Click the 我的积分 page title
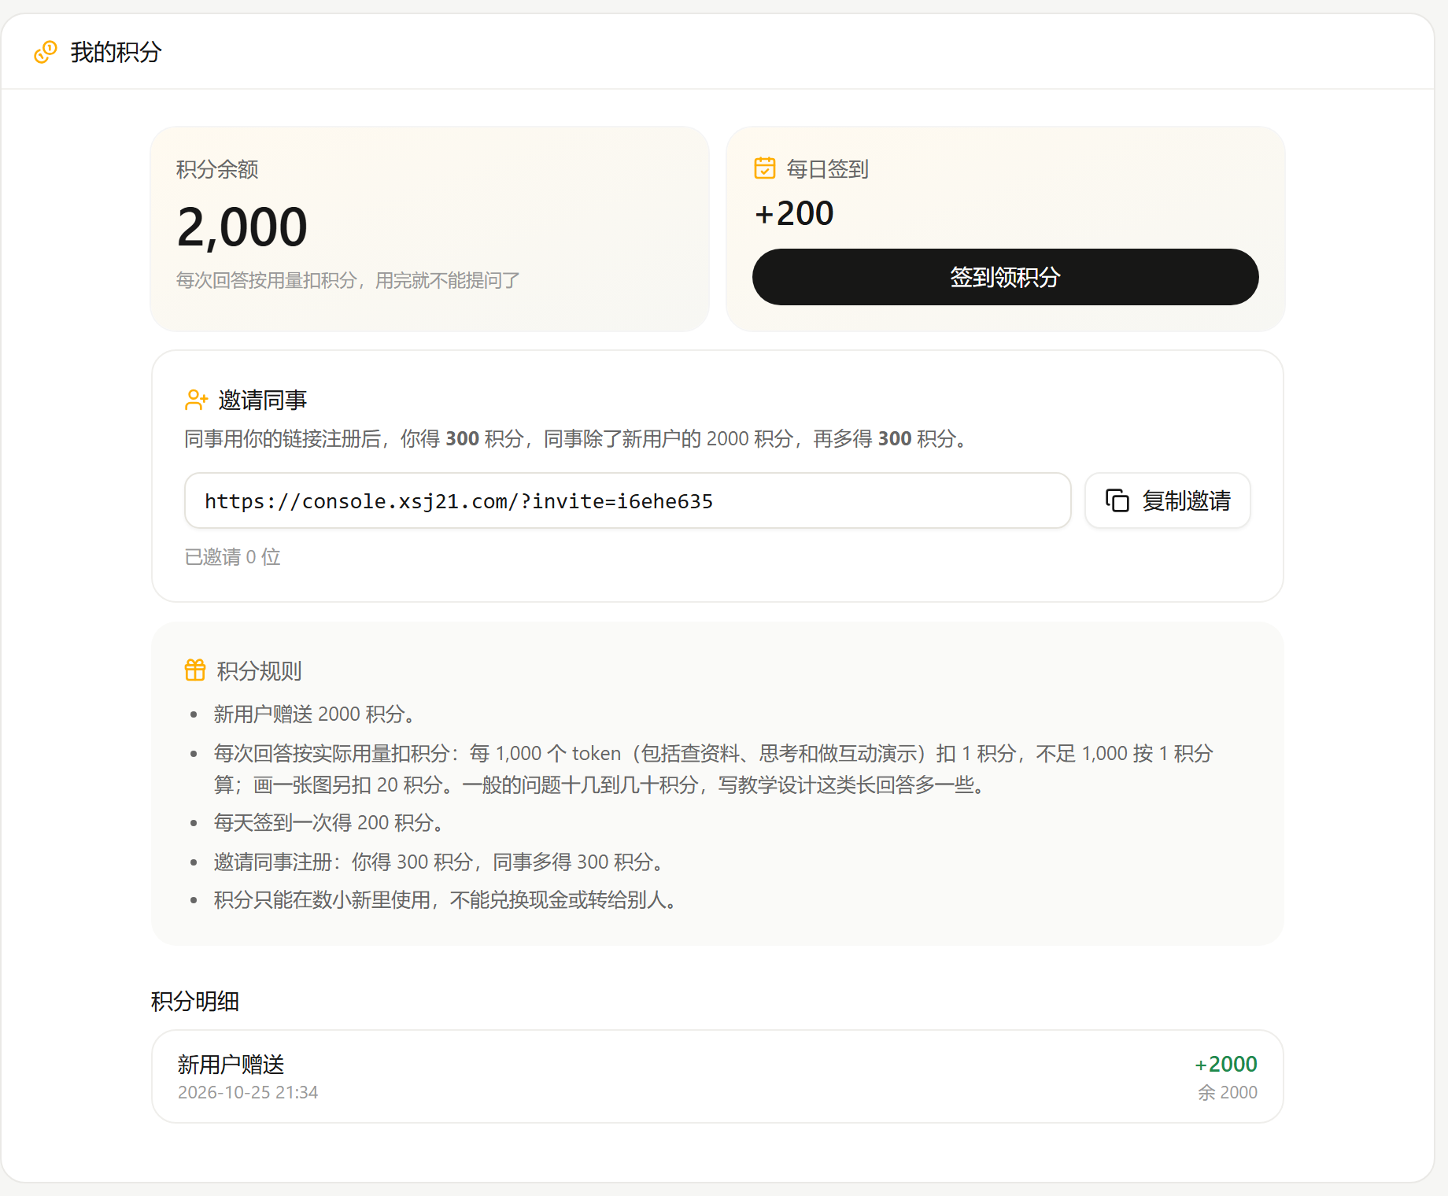Image resolution: width=1448 pixels, height=1196 pixels. point(116,52)
